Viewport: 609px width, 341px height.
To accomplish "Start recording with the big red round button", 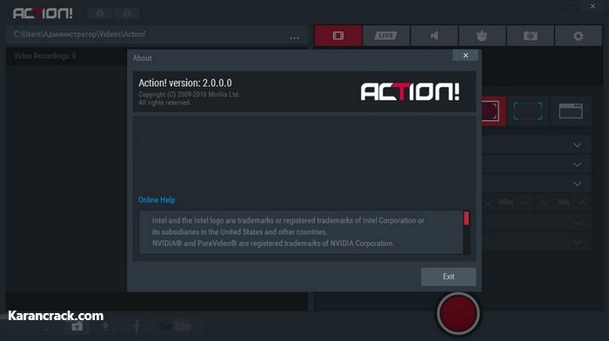I will (458, 313).
